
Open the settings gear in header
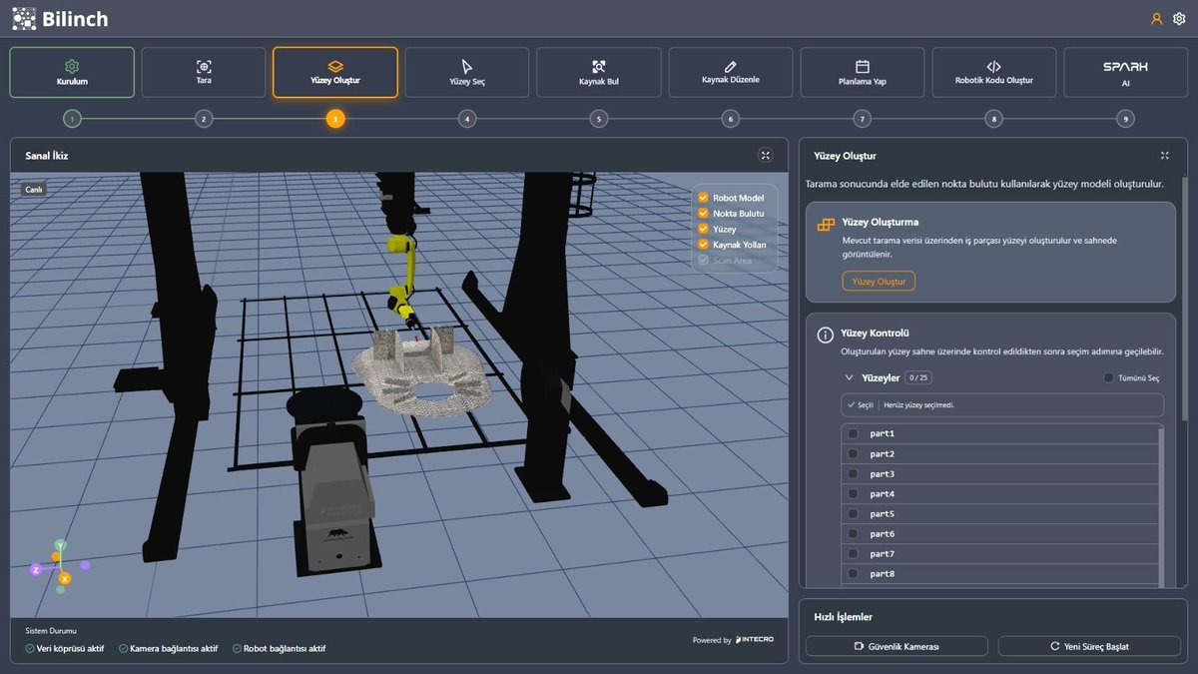(x=1179, y=18)
